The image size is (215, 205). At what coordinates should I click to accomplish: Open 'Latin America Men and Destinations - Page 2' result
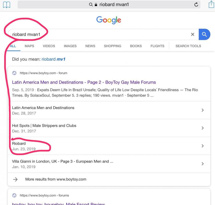click(x=84, y=82)
